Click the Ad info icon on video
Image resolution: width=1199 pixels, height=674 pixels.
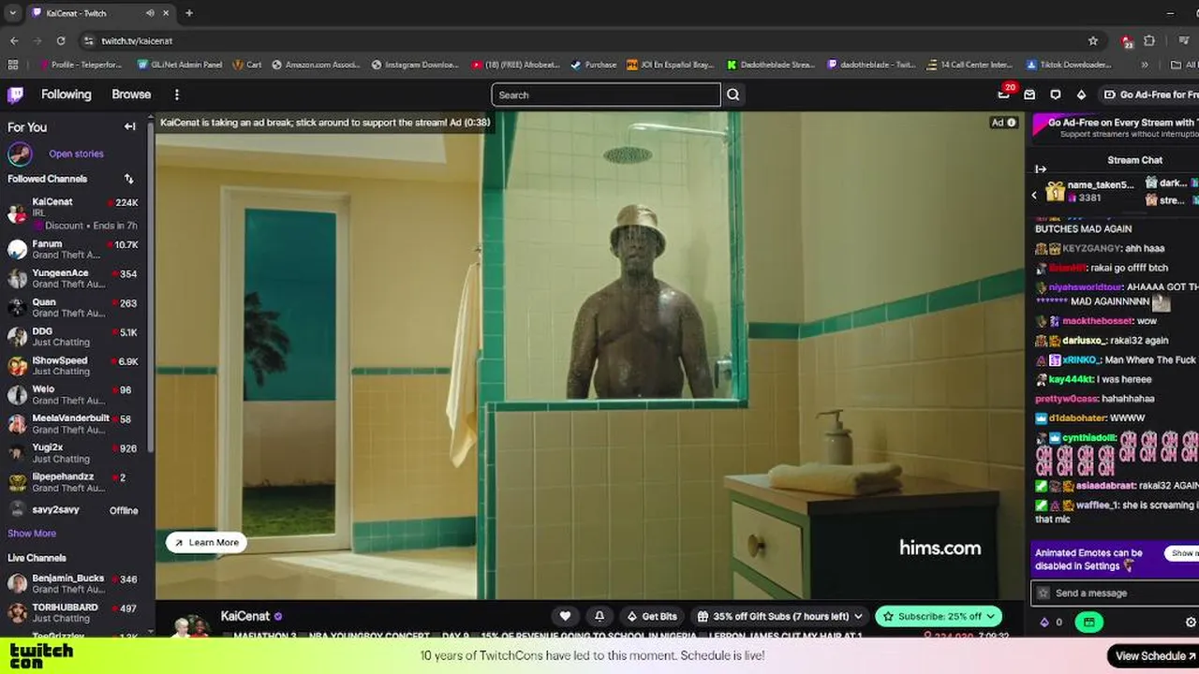[x=1012, y=123]
